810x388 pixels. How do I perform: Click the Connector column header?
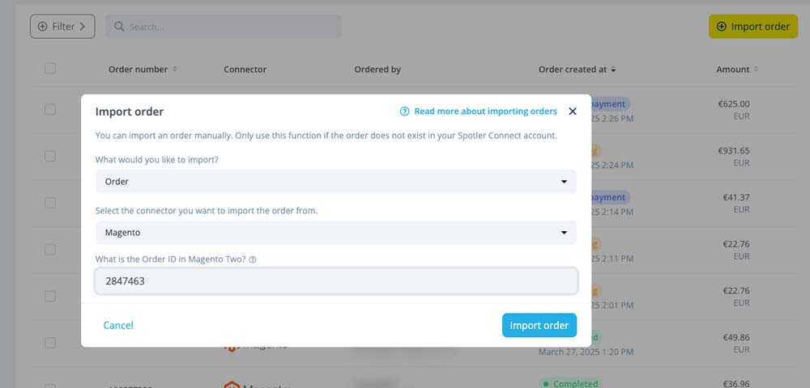(x=245, y=69)
